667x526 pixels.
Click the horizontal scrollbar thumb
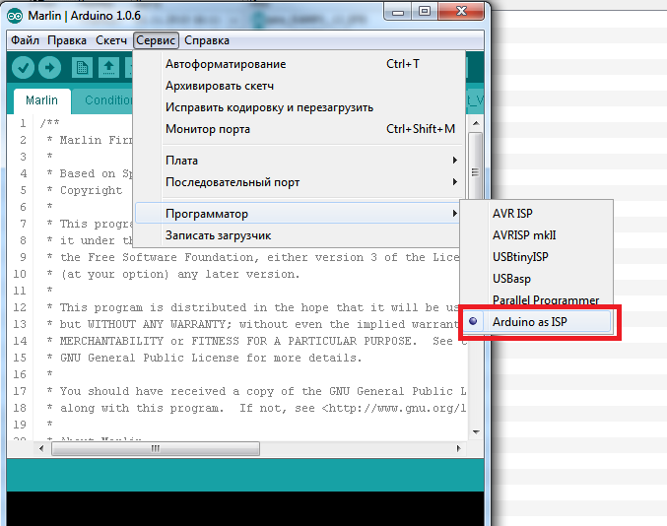click(156, 448)
